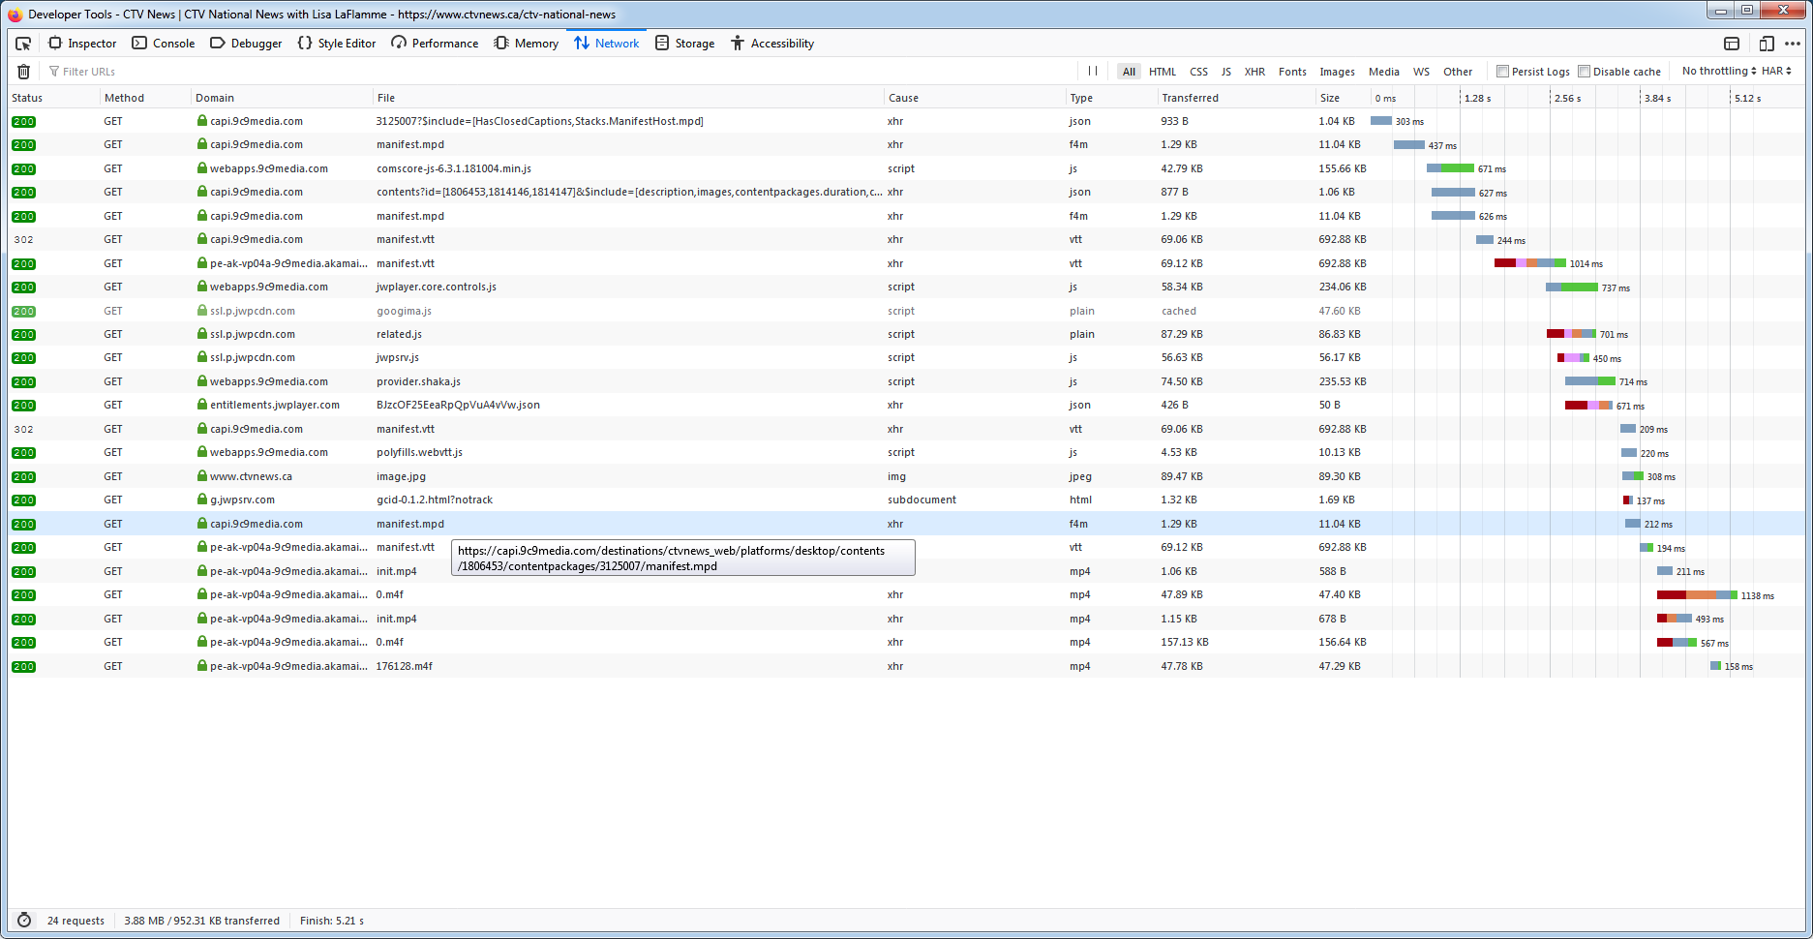
Task: Sort by Transferred column header
Action: [x=1237, y=98]
